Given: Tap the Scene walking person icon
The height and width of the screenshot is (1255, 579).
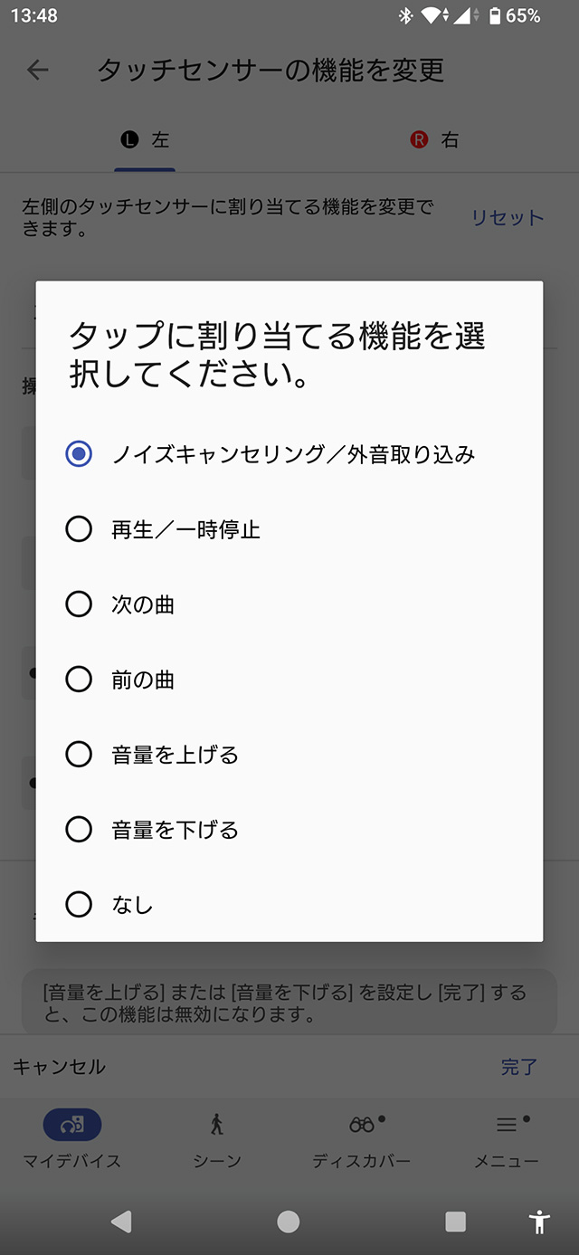Looking at the screenshot, I should tap(217, 1125).
